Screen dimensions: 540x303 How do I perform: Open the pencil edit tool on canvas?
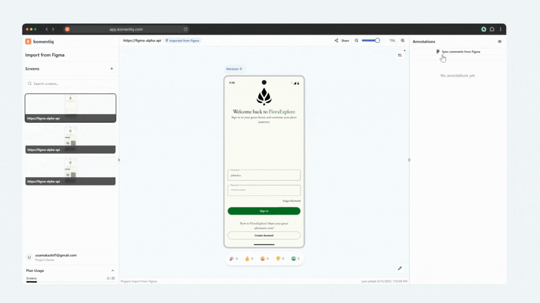[x=400, y=268]
